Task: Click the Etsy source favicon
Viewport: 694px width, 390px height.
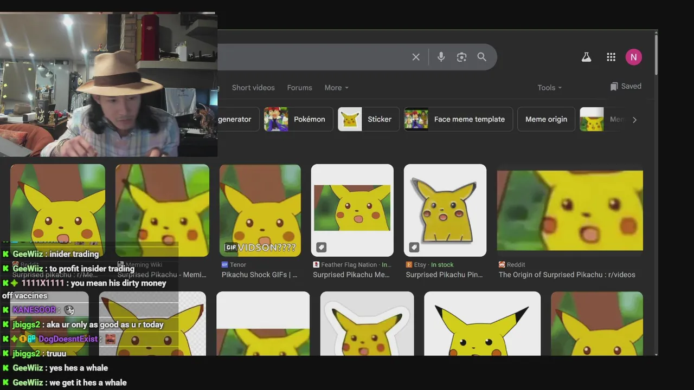Action: (409, 264)
